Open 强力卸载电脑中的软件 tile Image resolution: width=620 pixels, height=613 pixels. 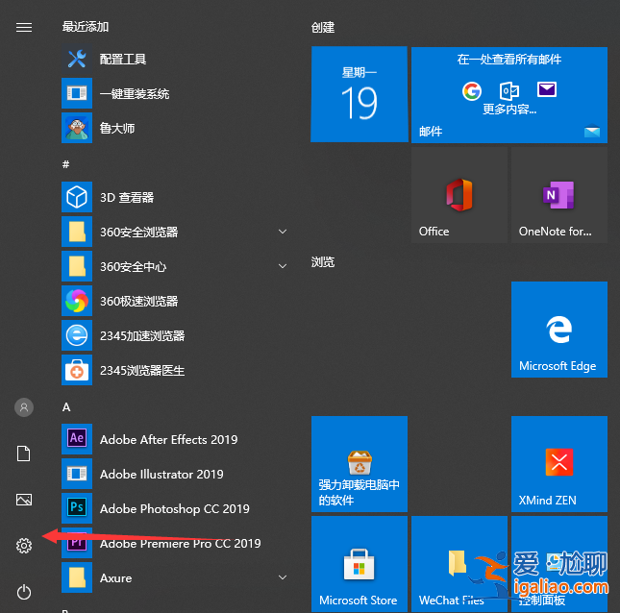coord(360,464)
